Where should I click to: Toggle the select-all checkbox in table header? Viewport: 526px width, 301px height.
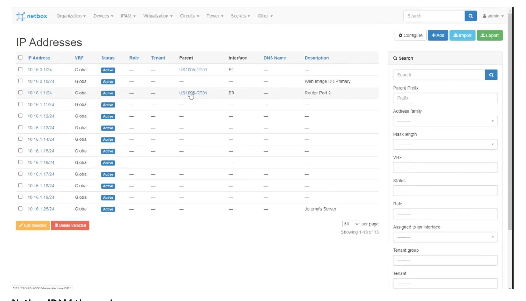click(x=20, y=57)
